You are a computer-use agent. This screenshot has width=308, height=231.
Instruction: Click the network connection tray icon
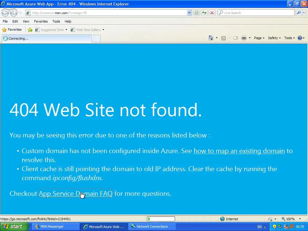coord(280,227)
